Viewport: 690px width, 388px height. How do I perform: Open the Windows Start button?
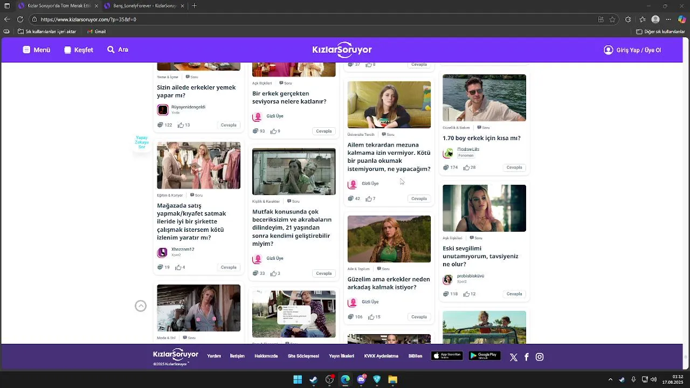click(298, 380)
